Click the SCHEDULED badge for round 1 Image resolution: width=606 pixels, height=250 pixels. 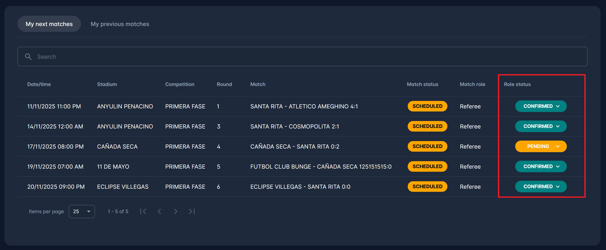[x=427, y=106]
